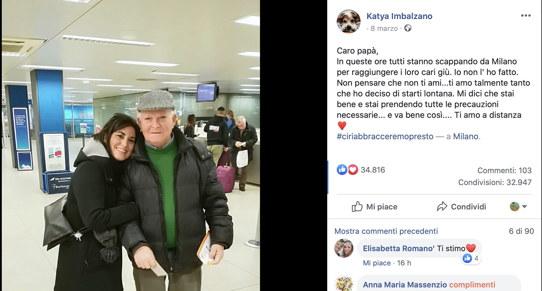542x291 pixels.
Task: Click the blue like reaction icon
Action: [342, 170]
